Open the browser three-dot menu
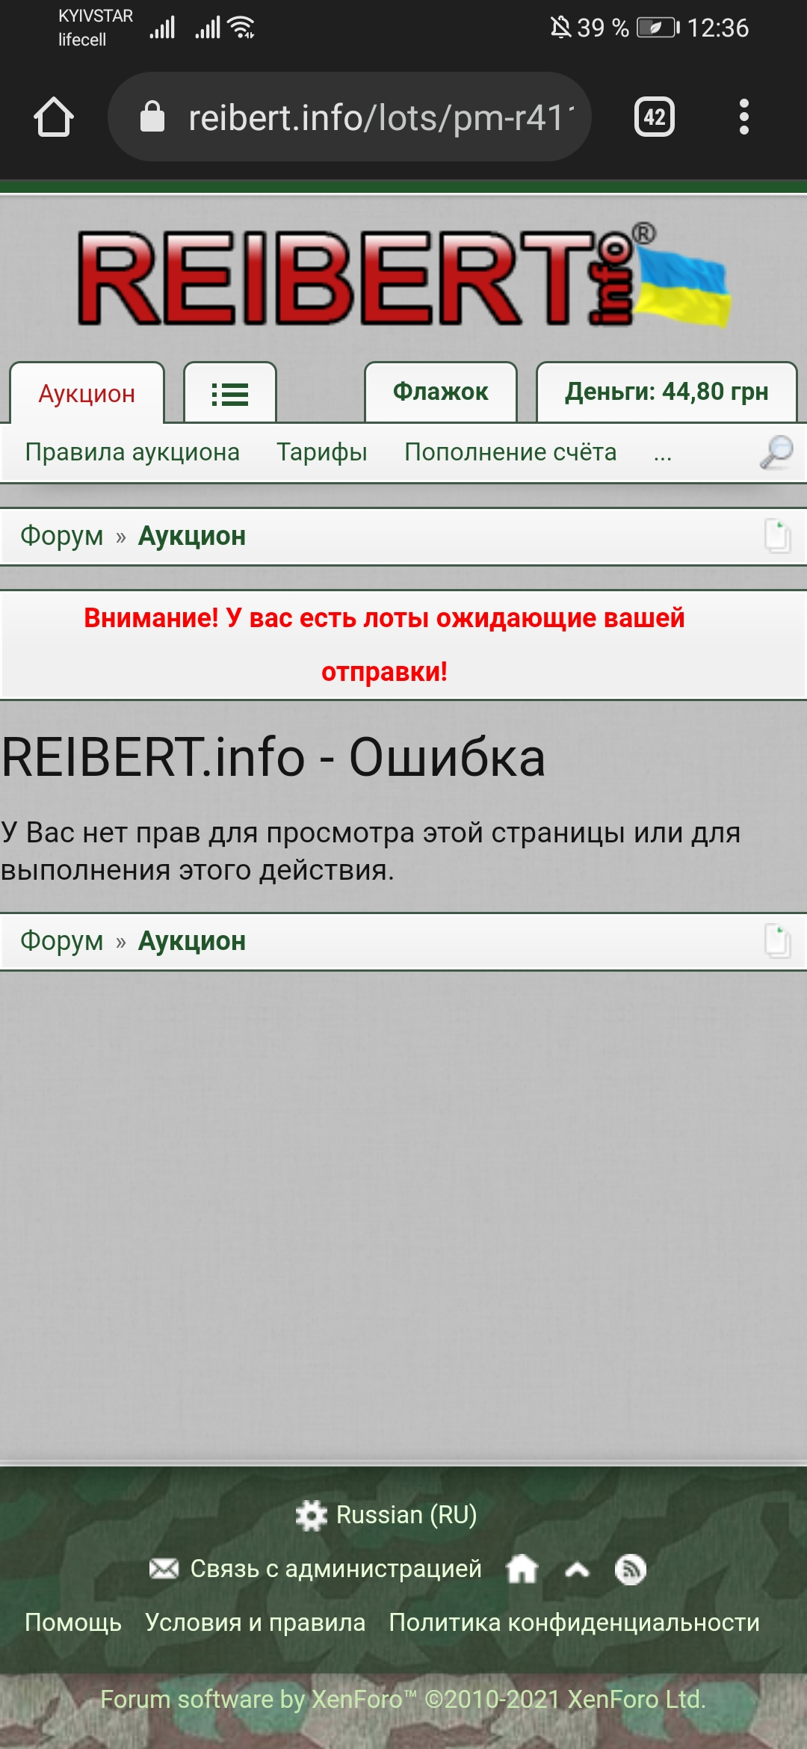 point(743,117)
